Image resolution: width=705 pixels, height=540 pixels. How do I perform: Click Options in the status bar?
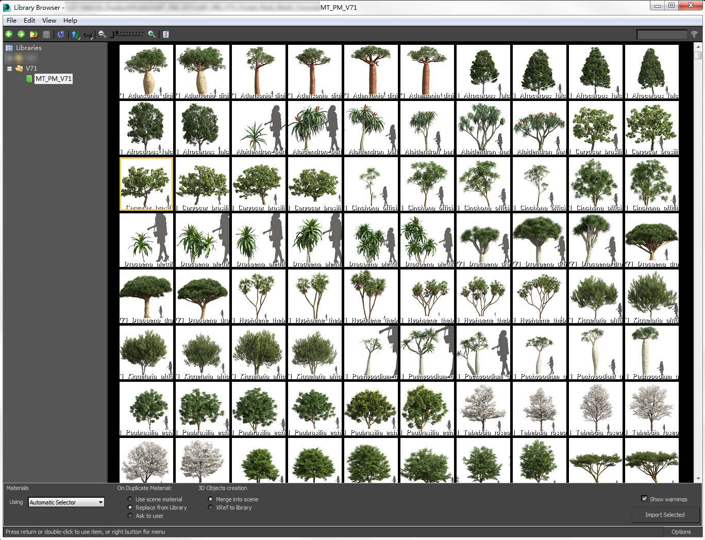(681, 532)
